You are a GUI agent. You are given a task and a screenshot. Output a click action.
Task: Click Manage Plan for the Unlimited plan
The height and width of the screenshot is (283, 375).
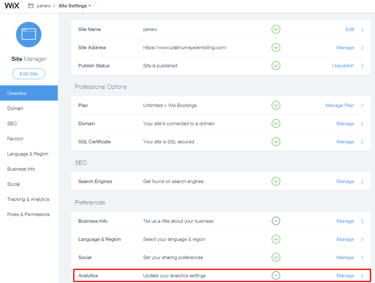339,105
